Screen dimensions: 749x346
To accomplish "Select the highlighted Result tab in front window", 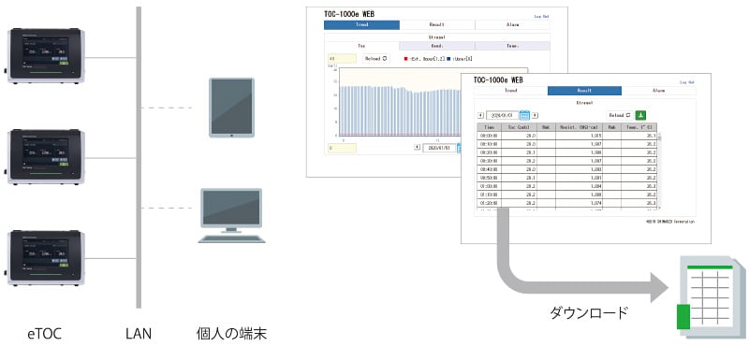I will (x=584, y=91).
